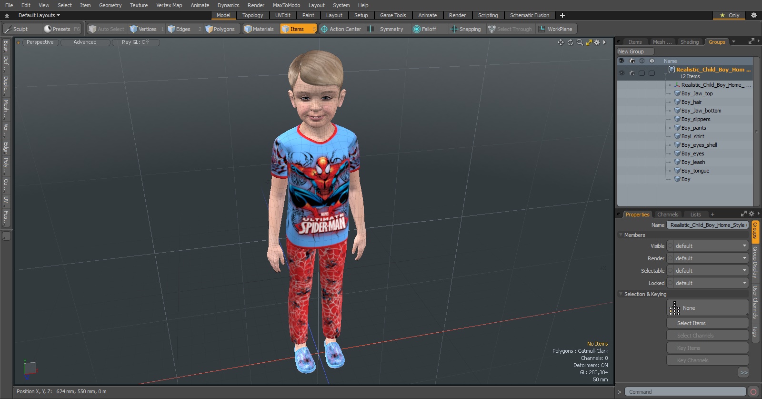Switch to the Topology layout tab
The image size is (762, 399).
tap(252, 15)
